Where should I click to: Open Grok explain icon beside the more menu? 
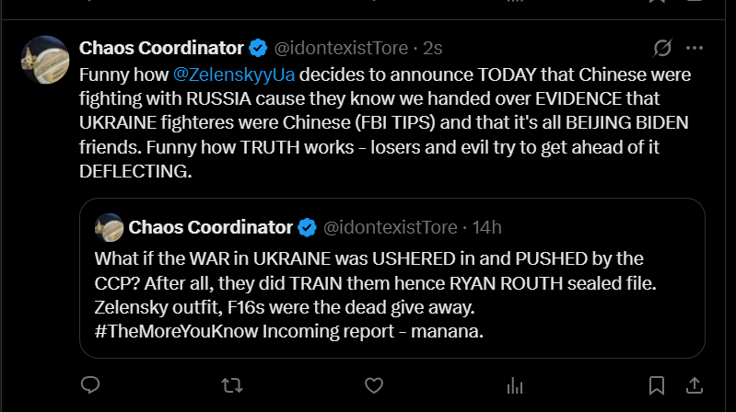[x=661, y=48]
